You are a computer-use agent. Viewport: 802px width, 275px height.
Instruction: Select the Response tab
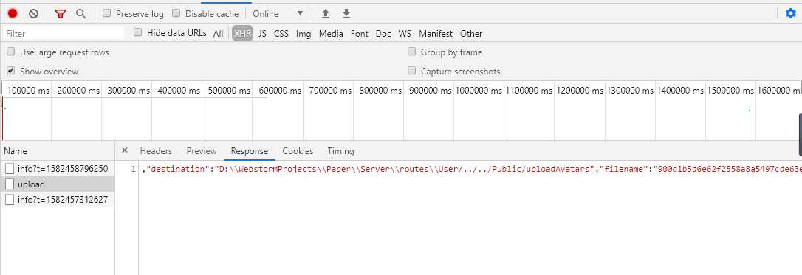(x=250, y=151)
